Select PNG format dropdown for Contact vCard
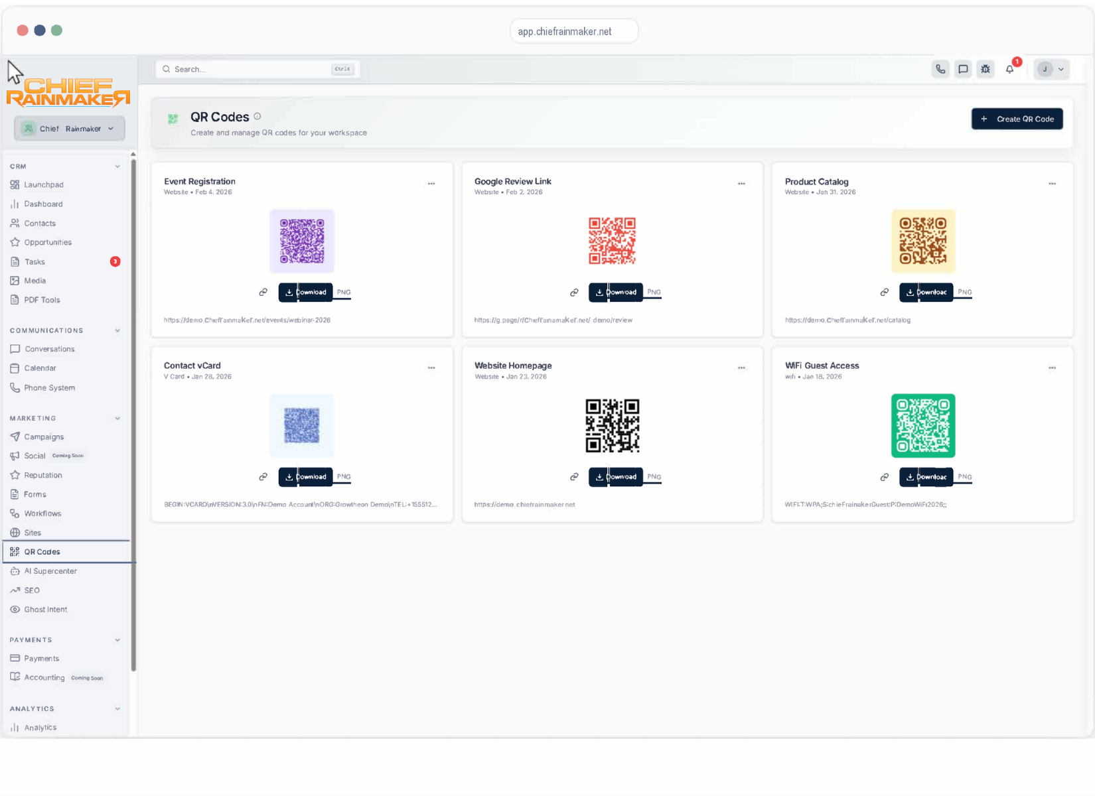 pyautogui.click(x=343, y=477)
